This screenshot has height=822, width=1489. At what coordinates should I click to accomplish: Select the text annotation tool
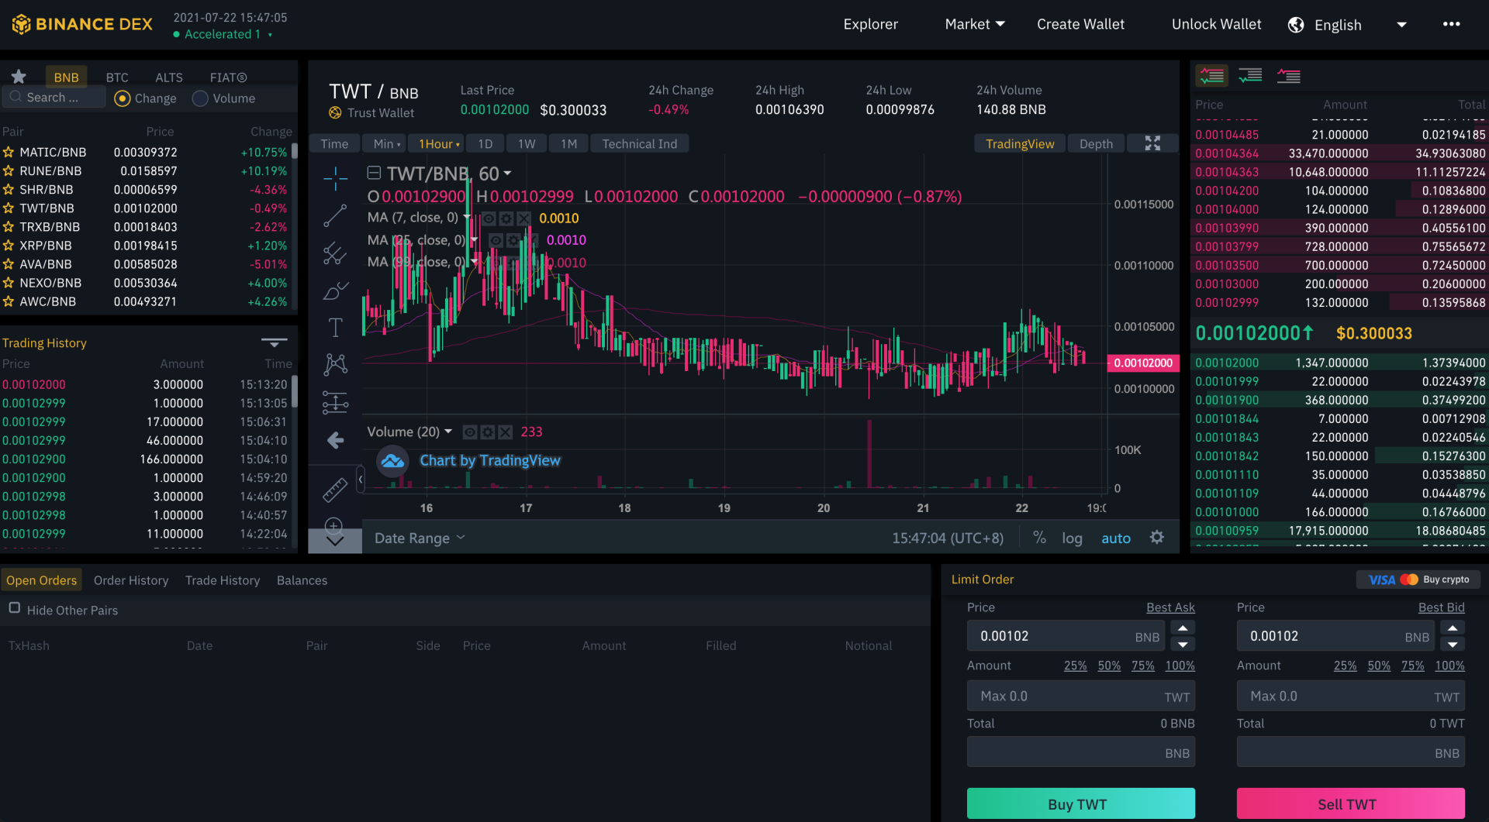(x=335, y=328)
